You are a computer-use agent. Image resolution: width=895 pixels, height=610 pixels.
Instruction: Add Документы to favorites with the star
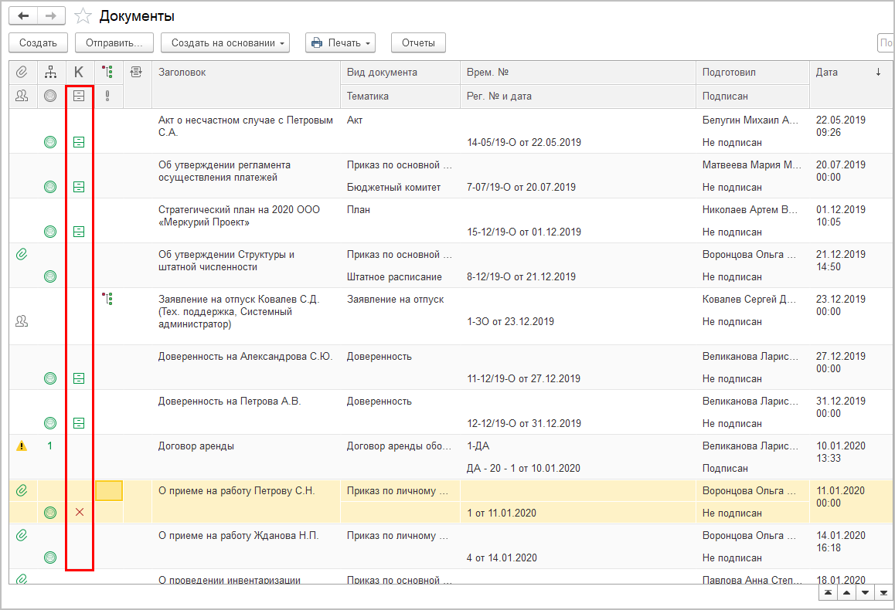83,16
